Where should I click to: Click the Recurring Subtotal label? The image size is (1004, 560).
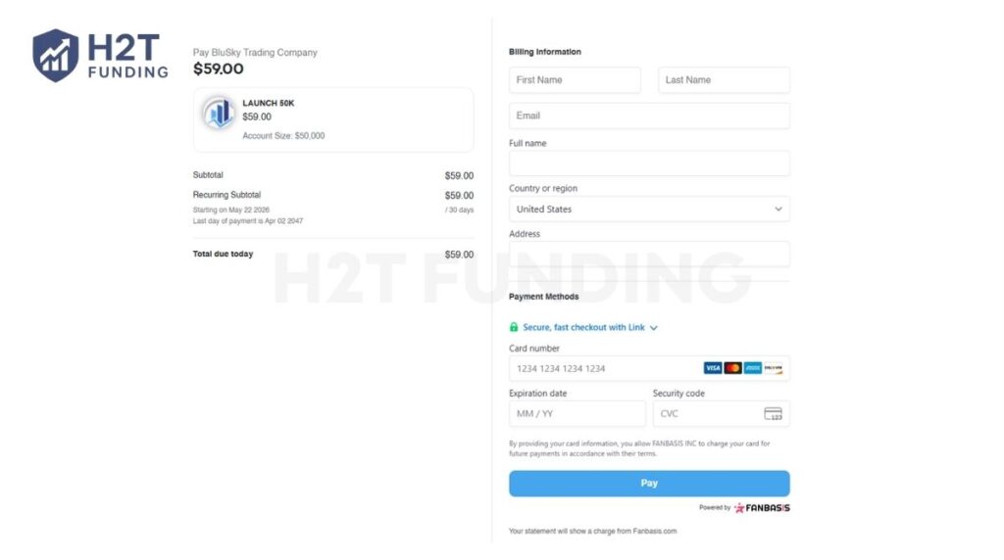pyautogui.click(x=226, y=195)
